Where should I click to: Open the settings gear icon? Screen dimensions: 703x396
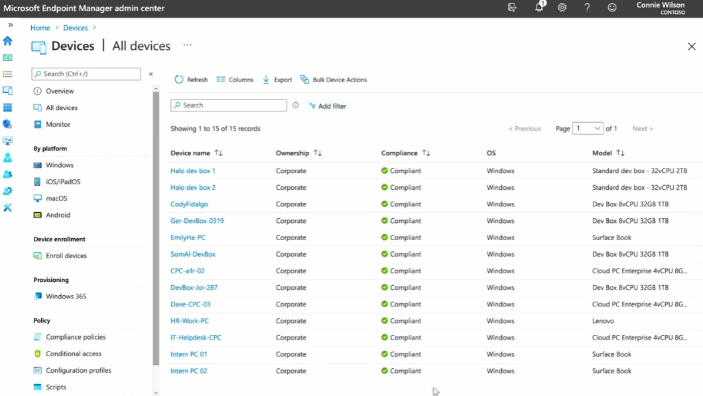562,8
